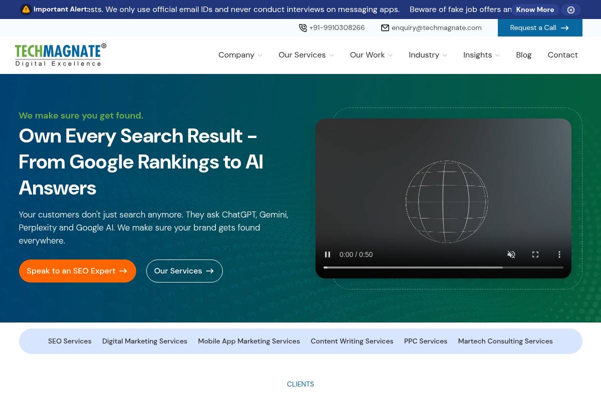Click the CLIENTS section heading

coord(300,384)
